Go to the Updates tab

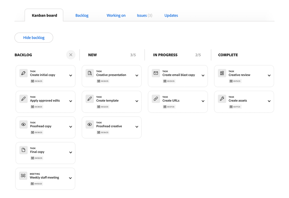point(171,15)
